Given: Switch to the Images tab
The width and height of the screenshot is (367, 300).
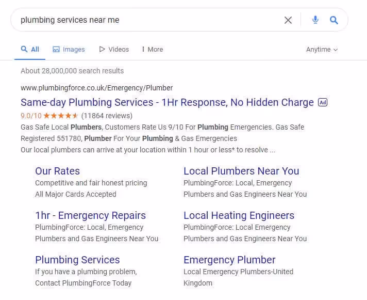Looking at the screenshot, I should 69,50.
